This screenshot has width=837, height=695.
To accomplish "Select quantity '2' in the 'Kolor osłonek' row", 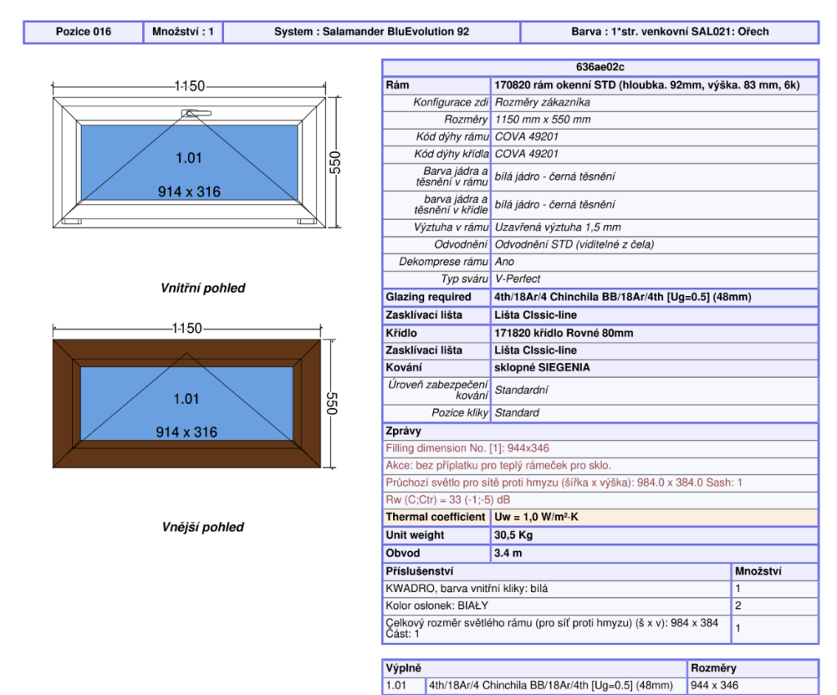I will point(738,605).
